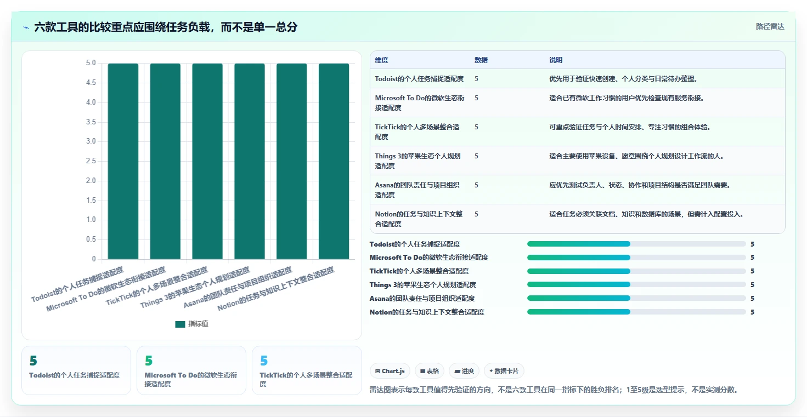This screenshot has width=807, height=417.
Task: Click the Asana x-axis label under chart
Action: coord(238,287)
